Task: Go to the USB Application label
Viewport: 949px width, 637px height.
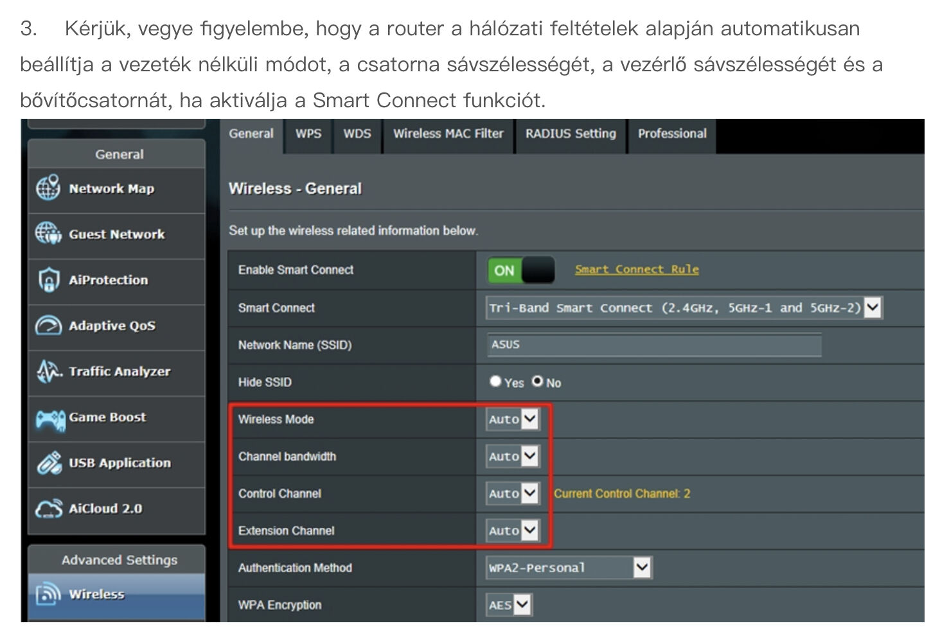Action: 120,463
